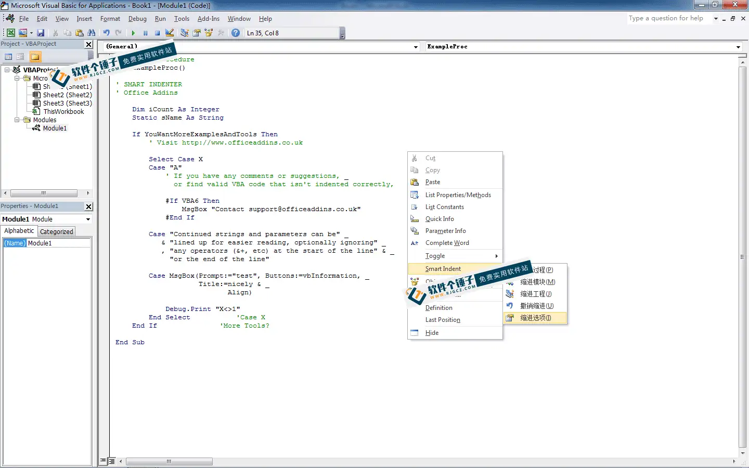Select Sheet2 (Sheet2) in project tree
The width and height of the screenshot is (749, 468).
point(67,95)
